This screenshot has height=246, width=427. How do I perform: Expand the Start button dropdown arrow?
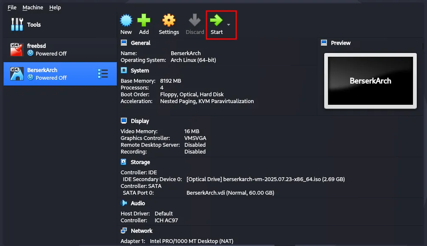229,25
